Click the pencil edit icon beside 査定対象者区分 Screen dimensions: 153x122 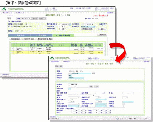(x=70, y=24)
